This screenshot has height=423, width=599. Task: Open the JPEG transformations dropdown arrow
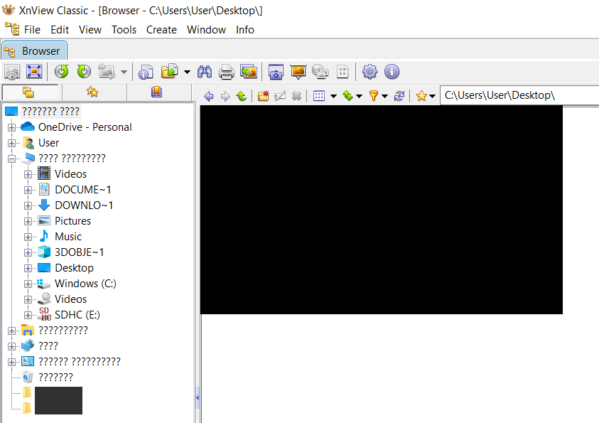point(124,72)
